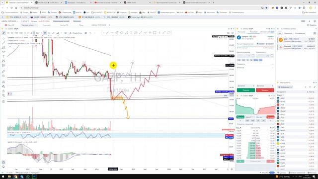This screenshot has width=318, height=179.
Task: Bookmark the page with the address bar star
Action: pyautogui.click(x=266, y=8)
